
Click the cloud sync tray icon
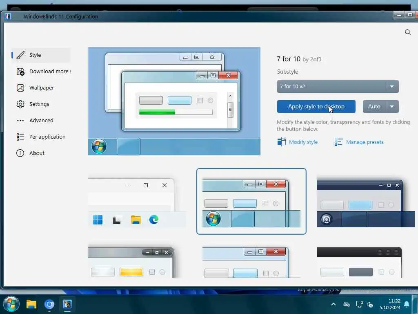point(347,304)
